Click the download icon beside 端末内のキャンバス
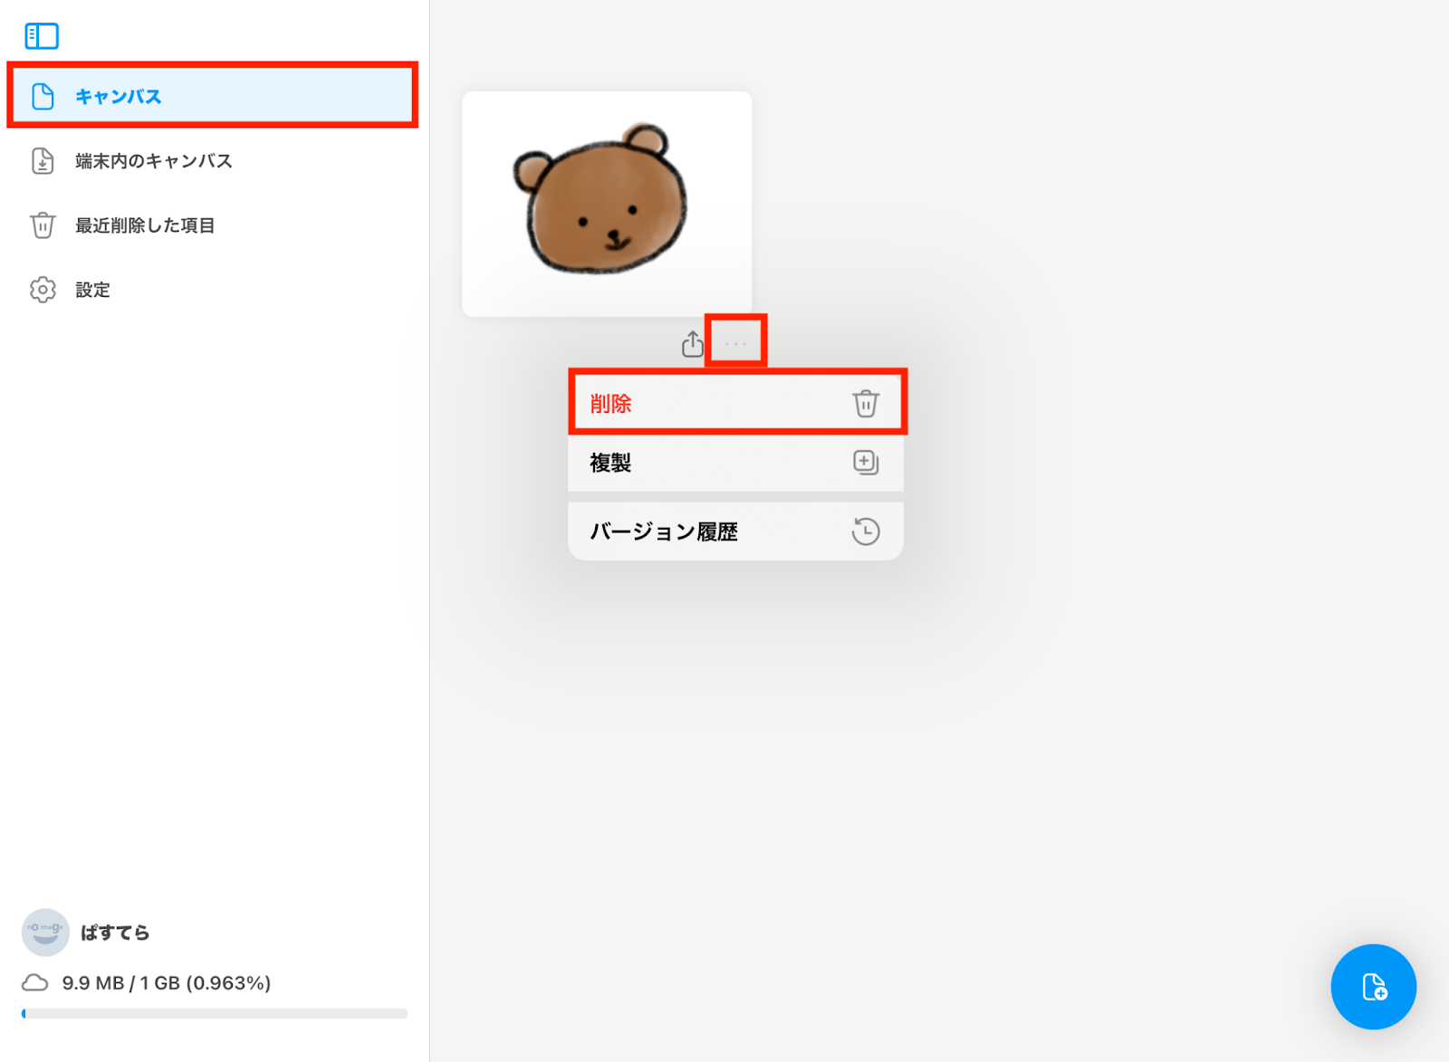This screenshot has width=1449, height=1062. point(43,161)
